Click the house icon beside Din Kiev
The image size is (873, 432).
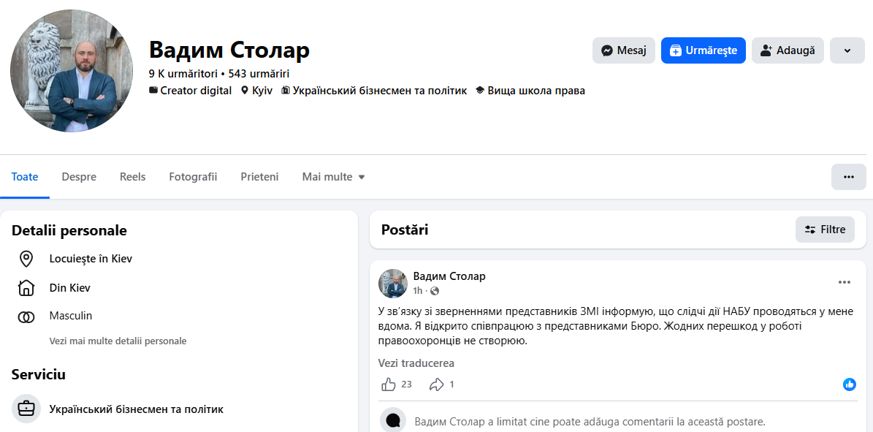pos(26,288)
